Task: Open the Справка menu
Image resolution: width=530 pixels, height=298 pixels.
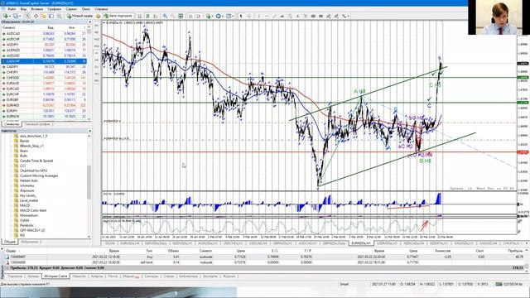Action: click(101, 9)
